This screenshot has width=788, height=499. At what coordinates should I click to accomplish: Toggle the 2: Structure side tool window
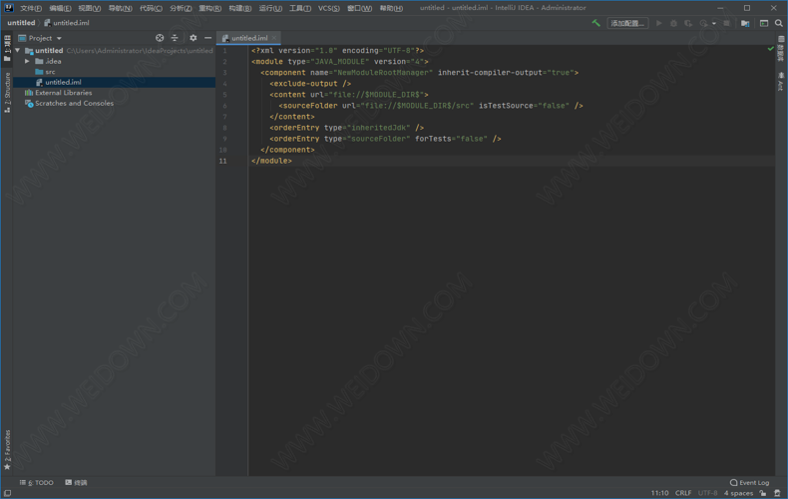(x=7, y=93)
